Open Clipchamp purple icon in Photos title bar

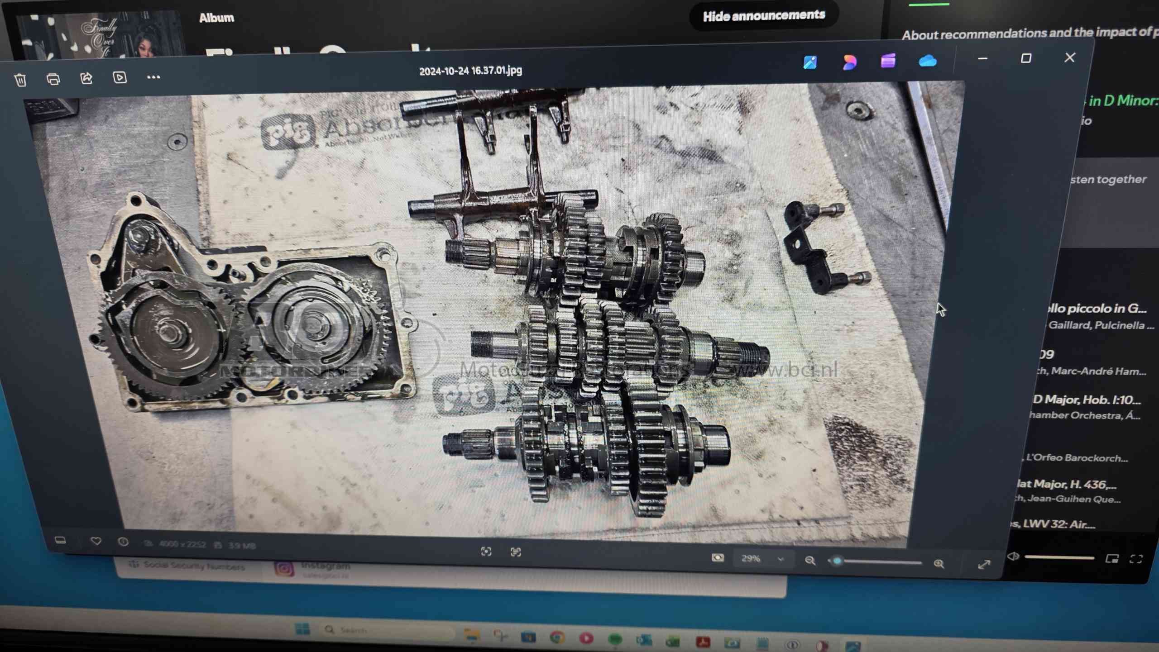tap(888, 61)
